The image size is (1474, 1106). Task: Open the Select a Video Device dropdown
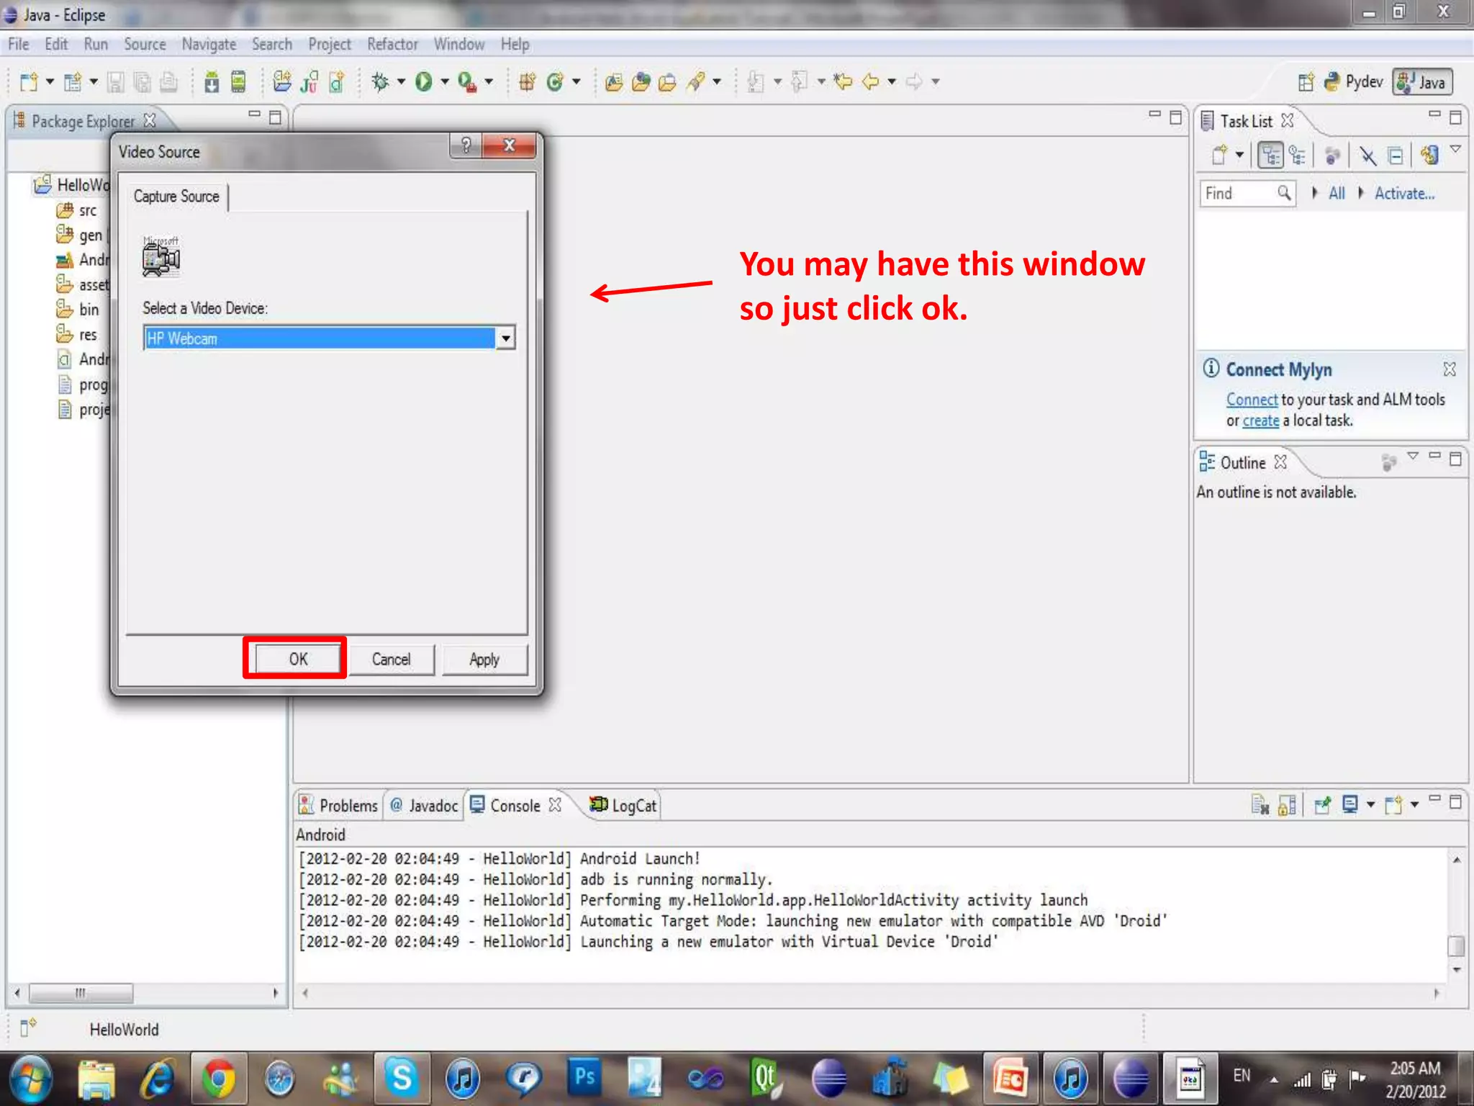tap(506, 338)
